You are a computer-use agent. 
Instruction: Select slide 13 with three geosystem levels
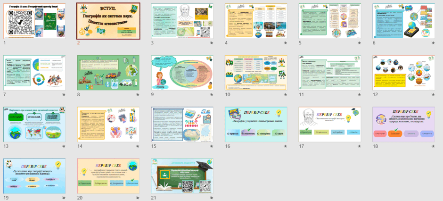(x=34, y=125)
